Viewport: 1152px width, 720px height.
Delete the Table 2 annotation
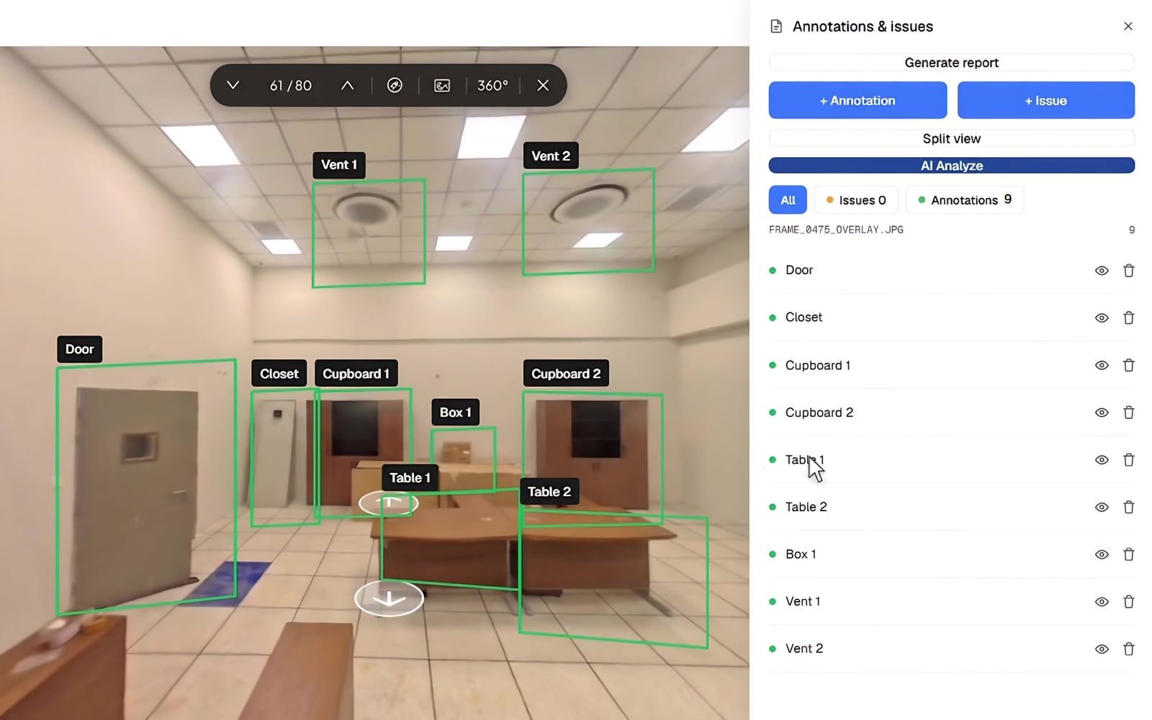tap(1128, 507)
